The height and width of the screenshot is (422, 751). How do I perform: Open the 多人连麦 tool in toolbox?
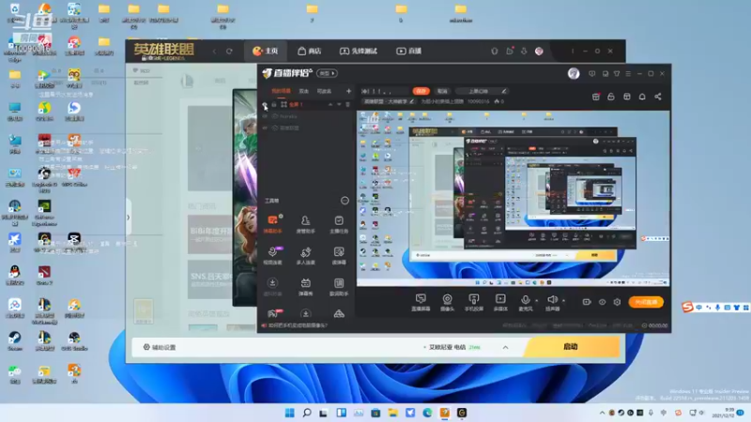(x=306, y=255)
